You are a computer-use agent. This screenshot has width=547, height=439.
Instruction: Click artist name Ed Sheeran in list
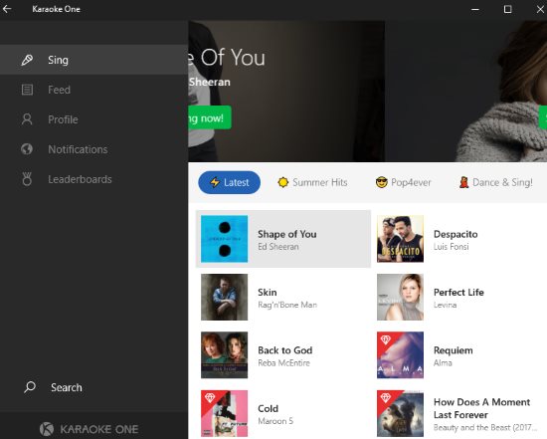278,247
